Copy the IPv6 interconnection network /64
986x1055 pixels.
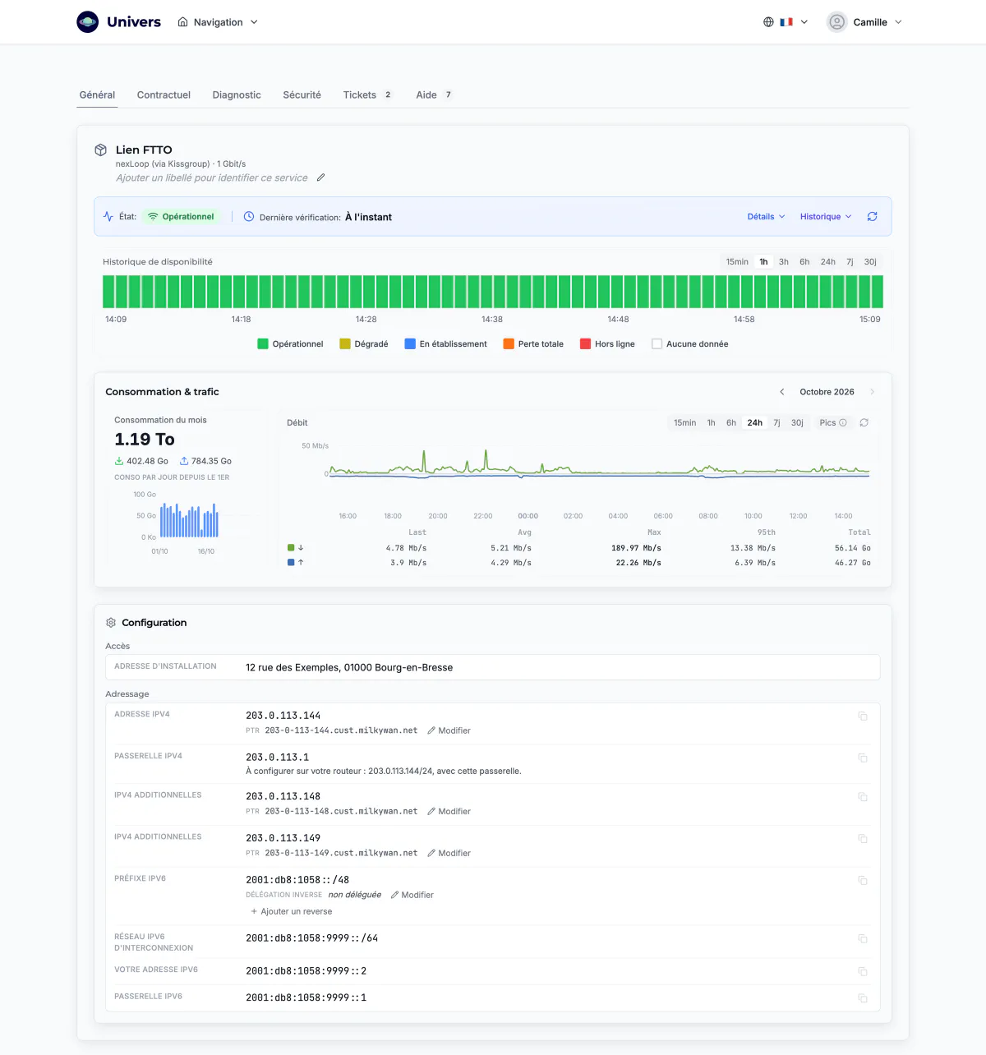(x=863, y=939)
